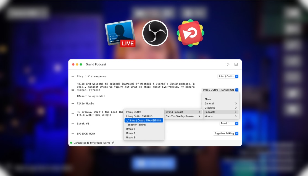
Task: Grab the drag handle of Play title sequence row
Action: [73, 77]
